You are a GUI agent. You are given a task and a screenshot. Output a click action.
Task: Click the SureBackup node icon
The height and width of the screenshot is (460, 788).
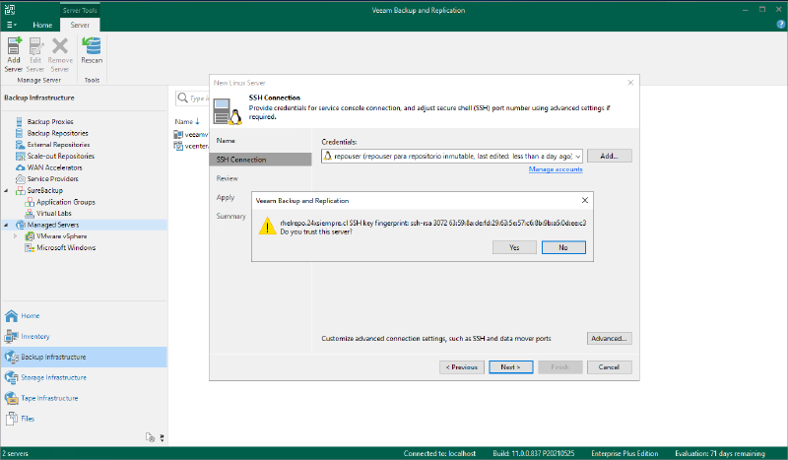[20, 190]
